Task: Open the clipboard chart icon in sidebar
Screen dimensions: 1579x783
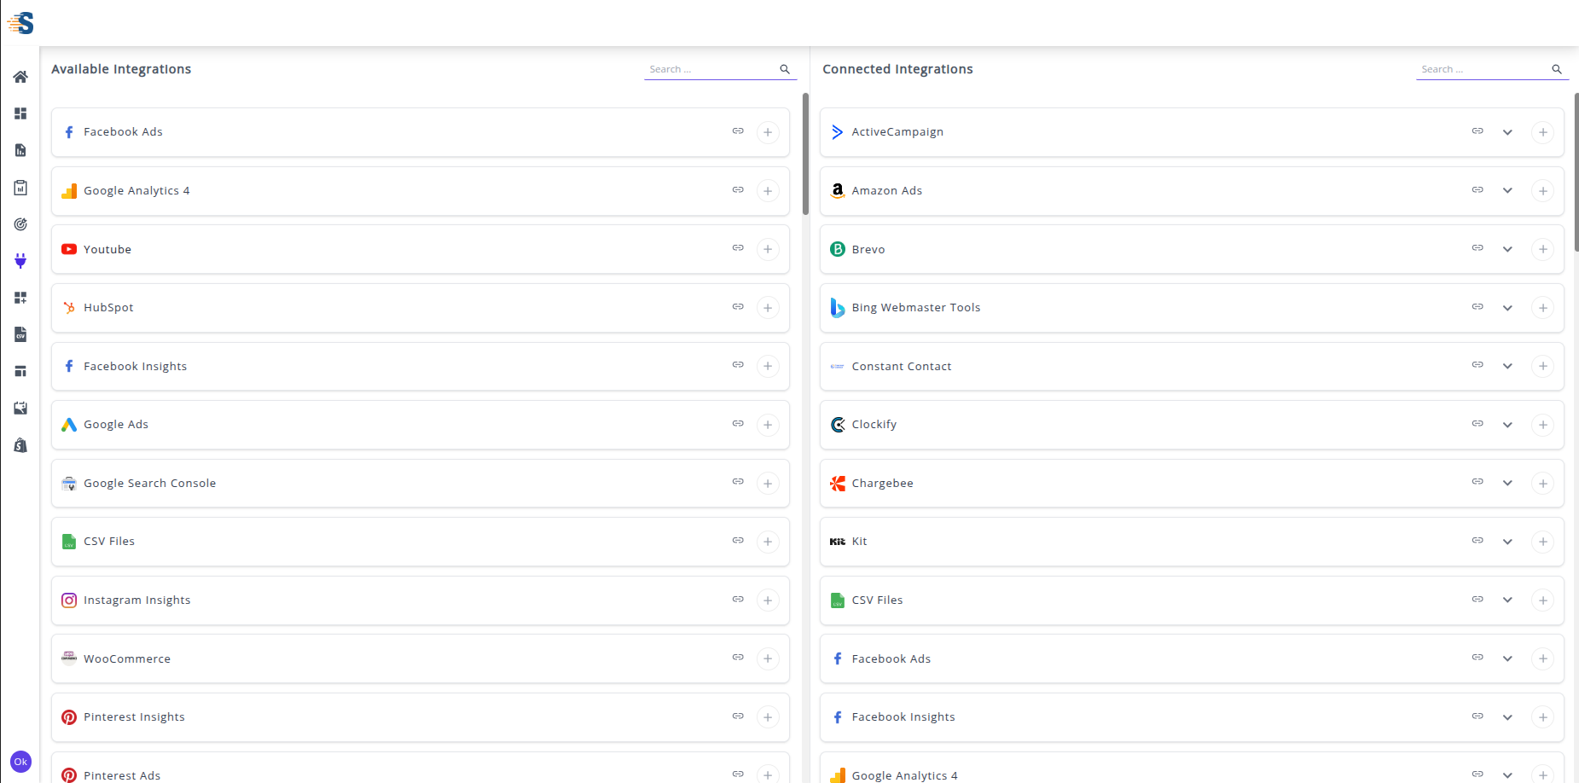Action: (20, 188)
